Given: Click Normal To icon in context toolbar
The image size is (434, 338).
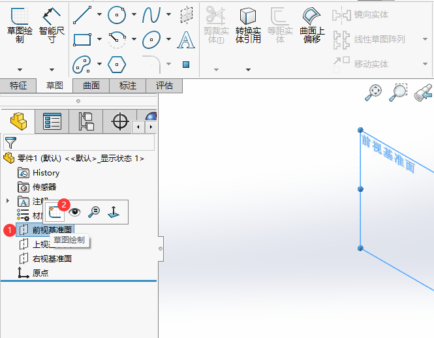Looking at the screenshot, I should pos(114,212).
